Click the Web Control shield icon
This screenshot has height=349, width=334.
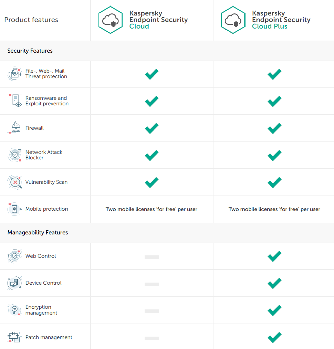(15, 256)
